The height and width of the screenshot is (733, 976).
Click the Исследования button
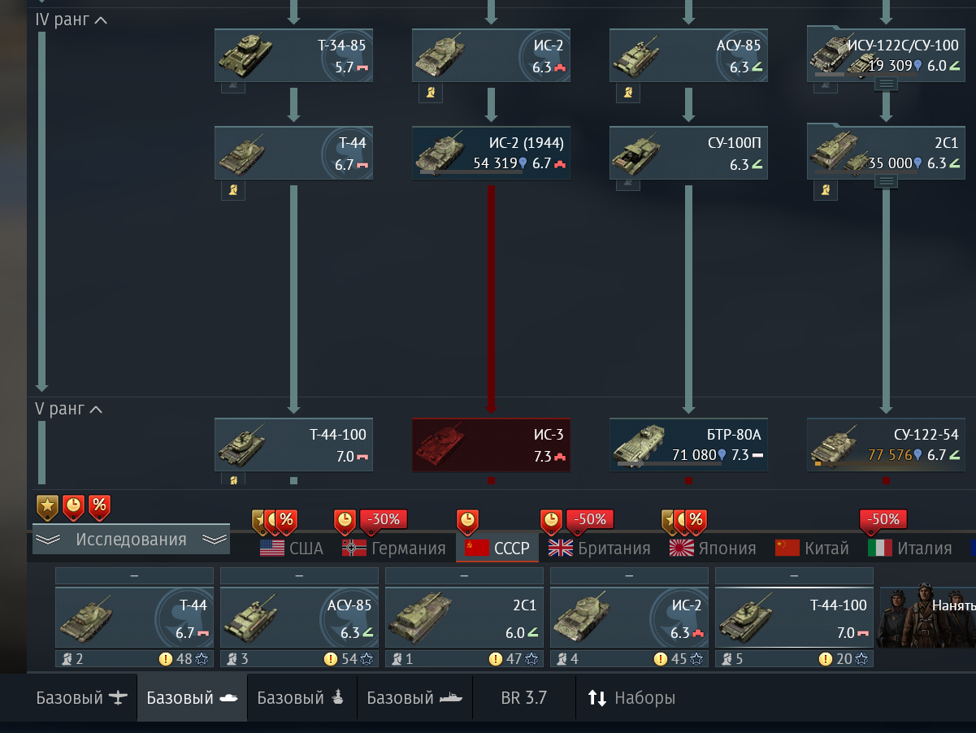[x=131, y=539]
